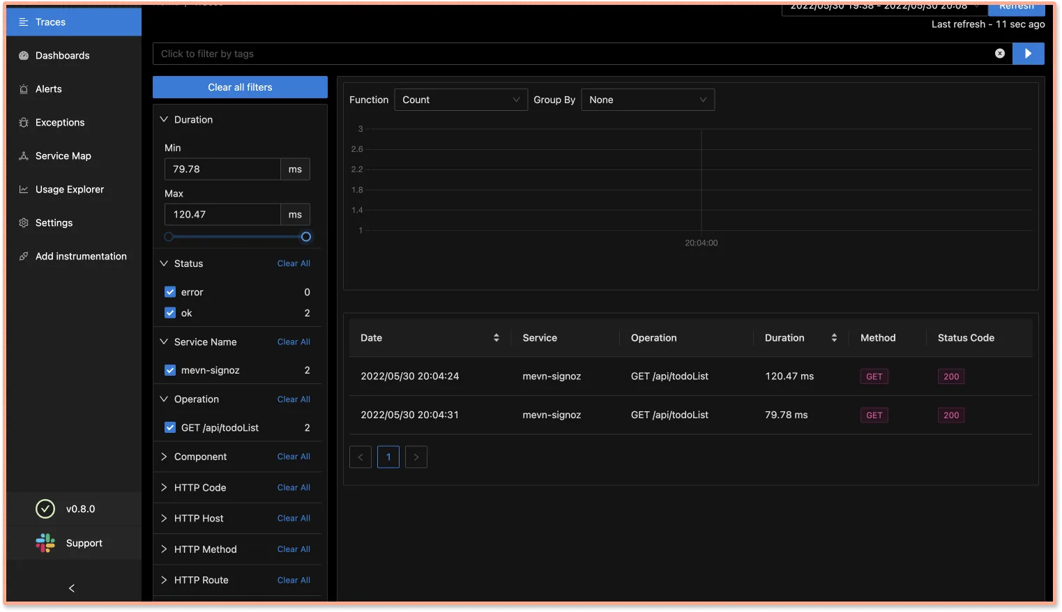Go to Alerts in sidebar
Viewport: 1062px width, 612px height.
(74, 89)
